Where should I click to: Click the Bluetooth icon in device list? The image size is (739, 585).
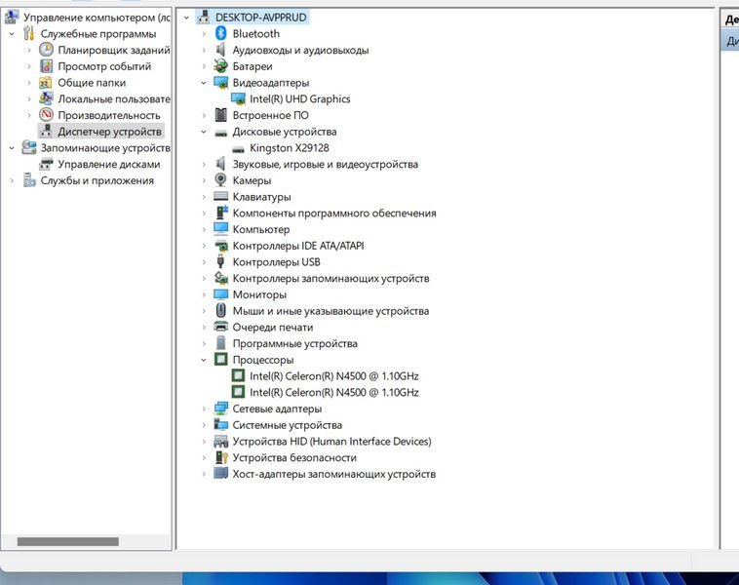pyautogui.click(x=220, y=34)
